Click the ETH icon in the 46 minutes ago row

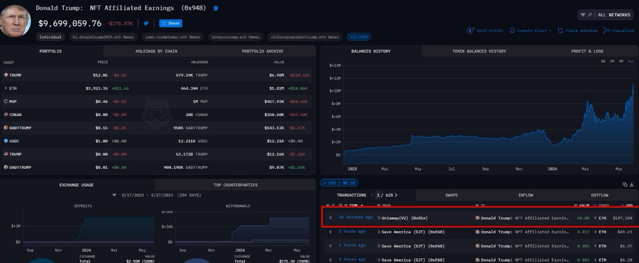coord(330,218)
